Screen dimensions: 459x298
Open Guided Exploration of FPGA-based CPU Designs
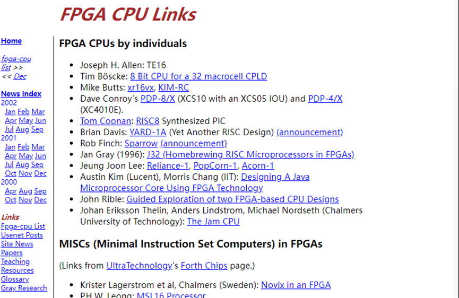(233, 199)
